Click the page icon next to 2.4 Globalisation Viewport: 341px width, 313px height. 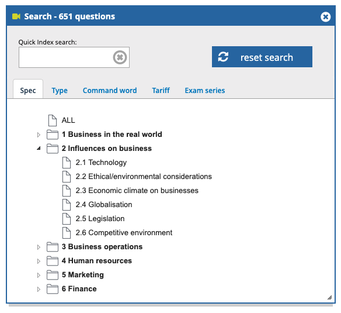[x=67, y=205]
